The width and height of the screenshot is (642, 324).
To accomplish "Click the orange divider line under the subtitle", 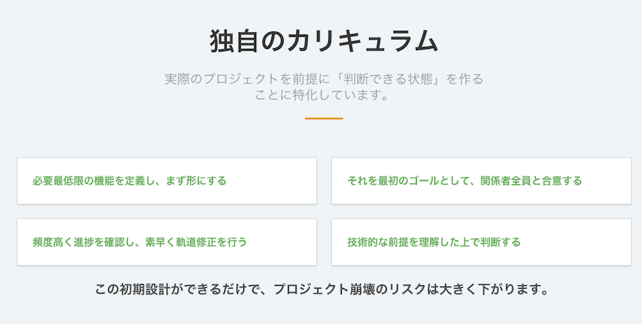I will click(x=324, y=118).
